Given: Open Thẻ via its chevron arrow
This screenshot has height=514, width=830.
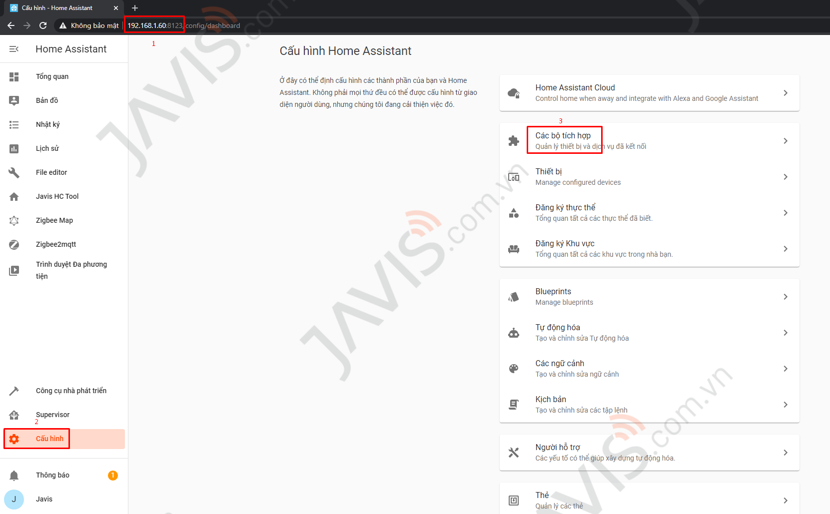Looking at the screenshot, I should (786, 501).
